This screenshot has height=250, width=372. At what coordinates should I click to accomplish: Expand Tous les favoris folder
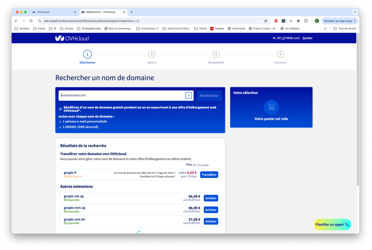[345, 28]
